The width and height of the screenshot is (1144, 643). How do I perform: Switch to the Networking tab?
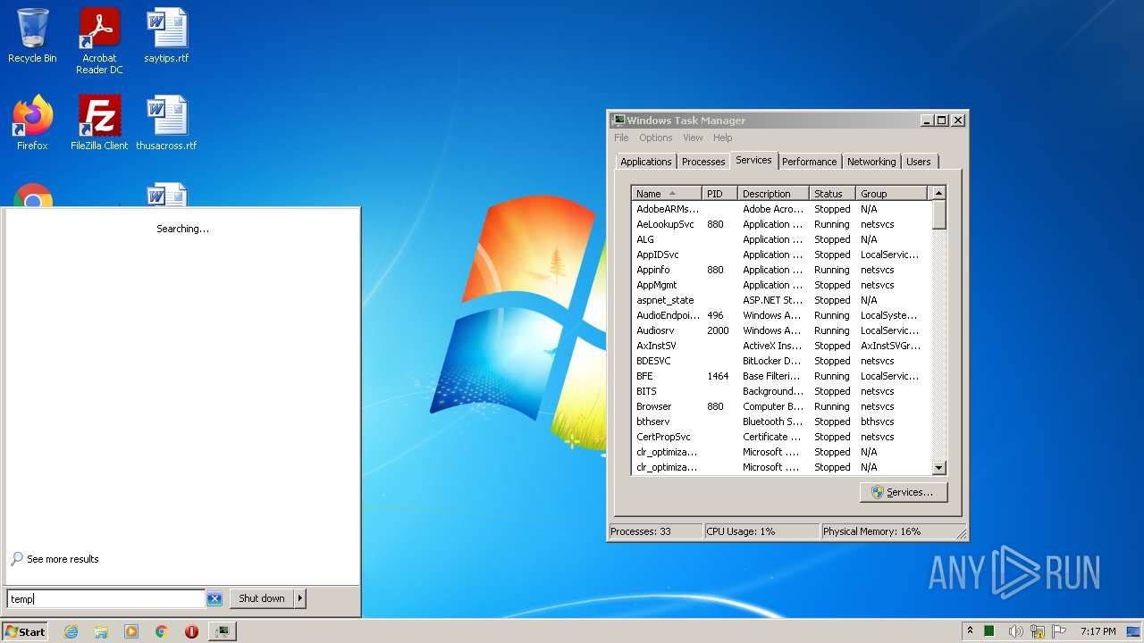click(871, 162)
